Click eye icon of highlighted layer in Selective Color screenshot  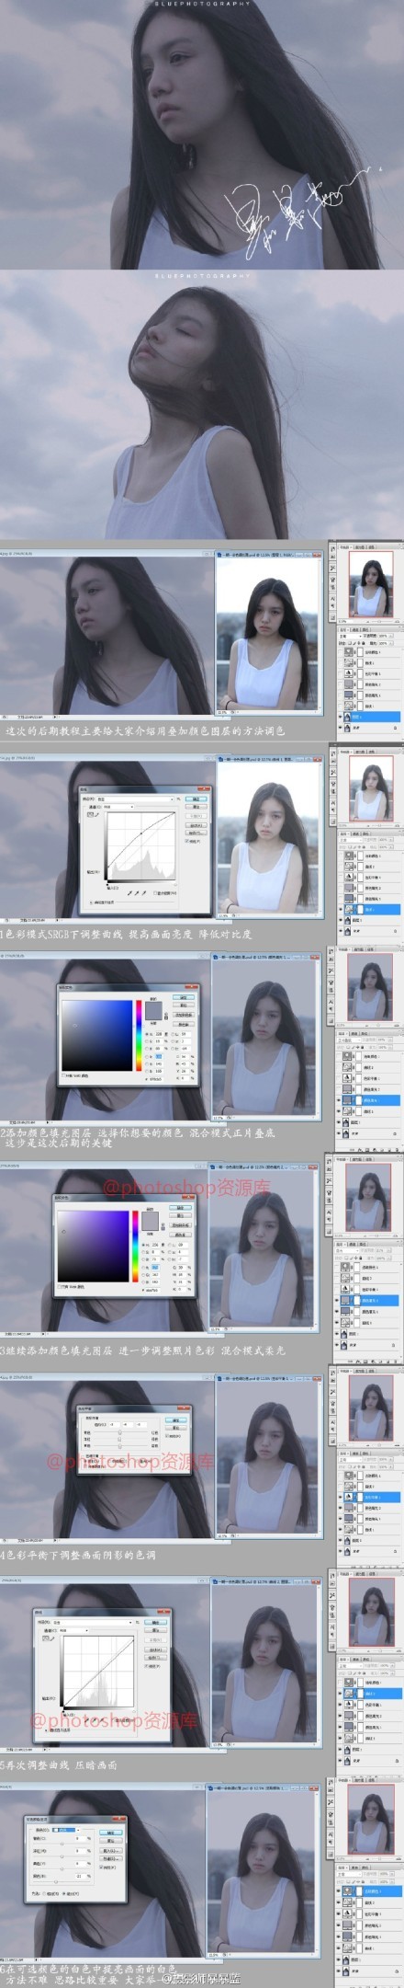coord(338,1891)
